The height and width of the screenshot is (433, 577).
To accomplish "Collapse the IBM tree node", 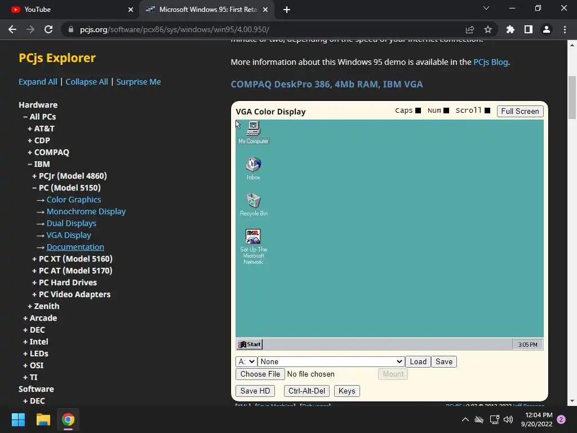I will (x=39, y=164).
